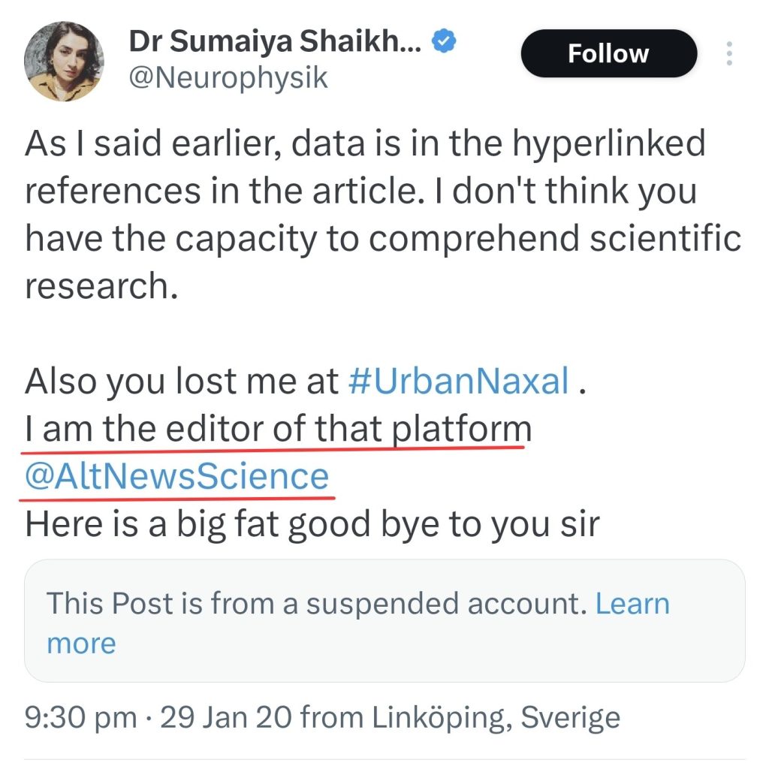The width and height of the screenshot is (769, 766).
Task: Open the #UrbanNaxal hashtag
Action: coord(460,381)
